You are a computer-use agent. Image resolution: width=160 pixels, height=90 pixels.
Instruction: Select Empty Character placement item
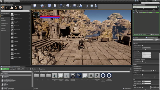20,18
